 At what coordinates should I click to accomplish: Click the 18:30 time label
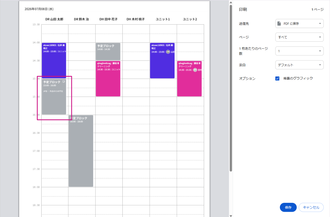pyautogui.click(x=36, y=205)
